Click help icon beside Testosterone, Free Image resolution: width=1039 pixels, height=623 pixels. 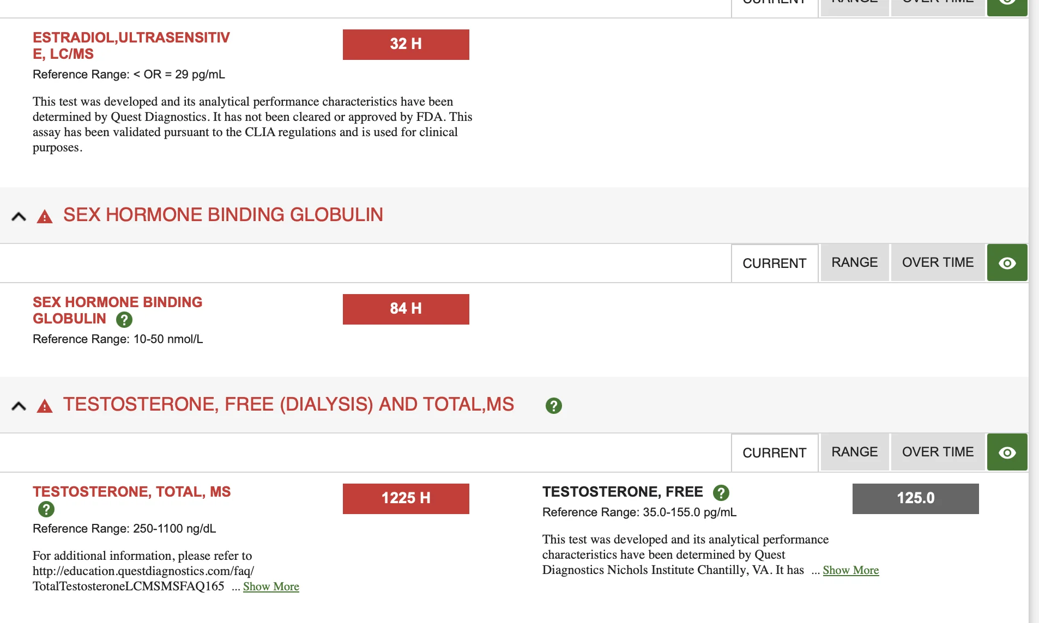pos(721,493)
